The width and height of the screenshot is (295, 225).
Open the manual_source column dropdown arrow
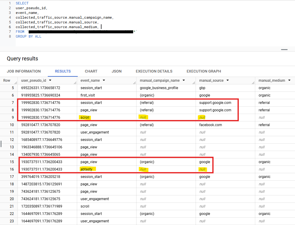click(x=228, y=81)
